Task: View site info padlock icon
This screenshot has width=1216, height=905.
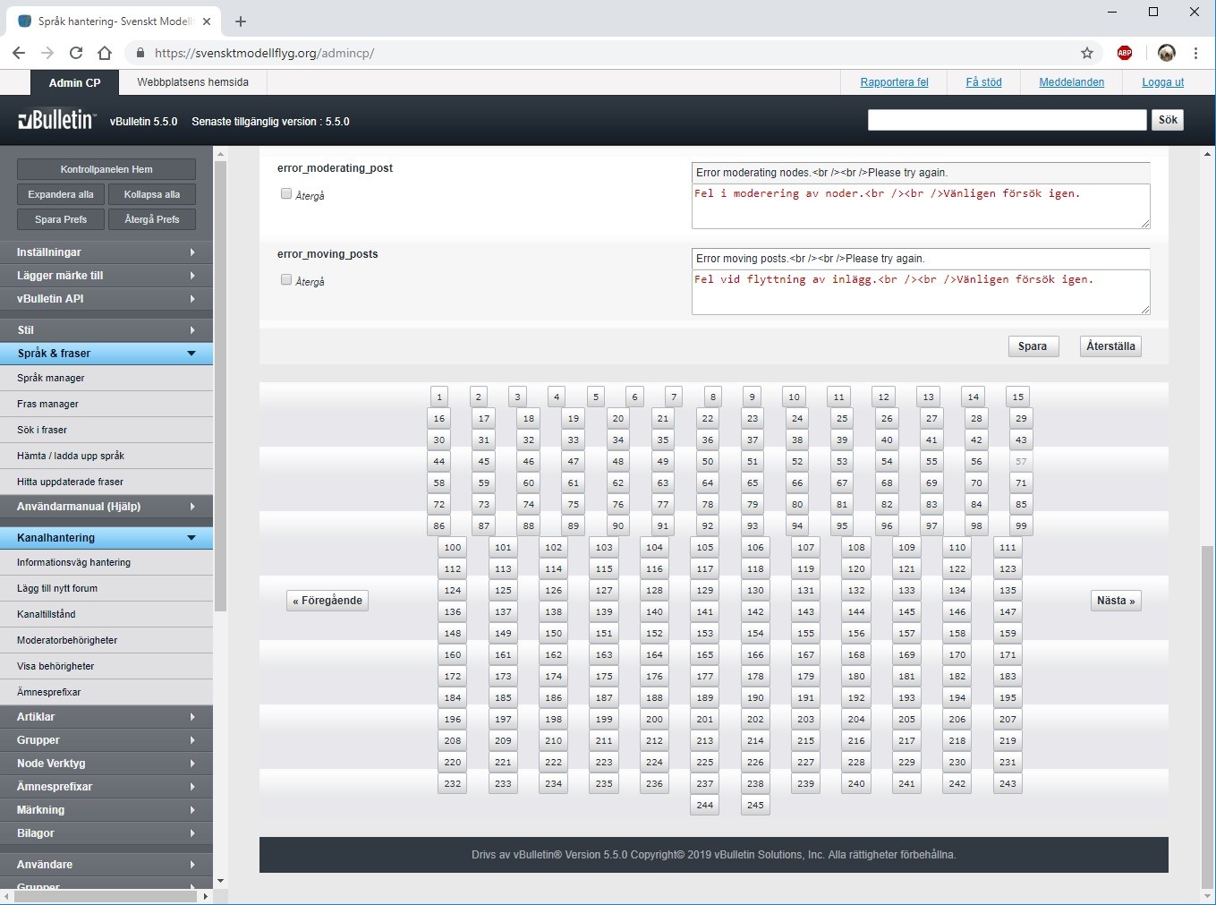Action: 140,53
